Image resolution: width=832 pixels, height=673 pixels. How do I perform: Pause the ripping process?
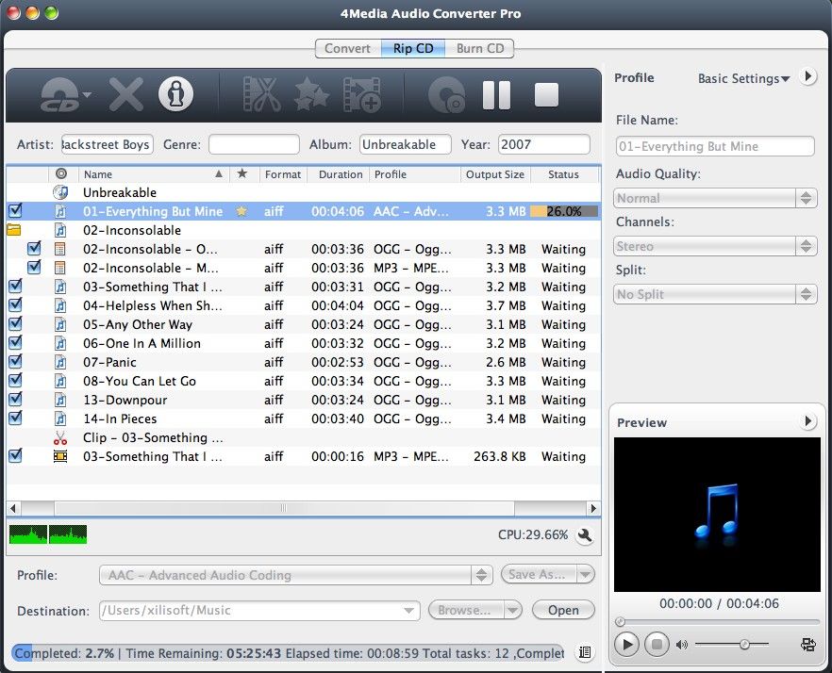[x=496, y=94]
